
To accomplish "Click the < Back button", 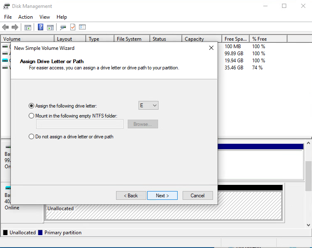I will coord(131,196).
